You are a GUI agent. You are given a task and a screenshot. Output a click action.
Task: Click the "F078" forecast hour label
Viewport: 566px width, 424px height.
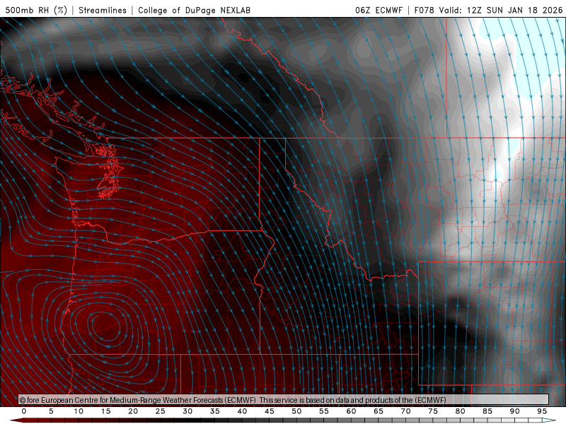424,10
